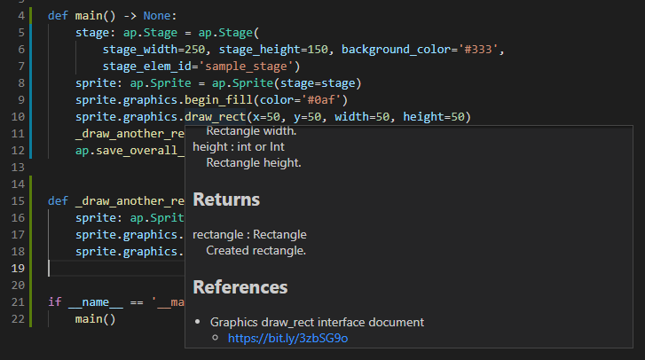Click the '#333' background color string
Viewport: 645px width, 360px height.
478,50
